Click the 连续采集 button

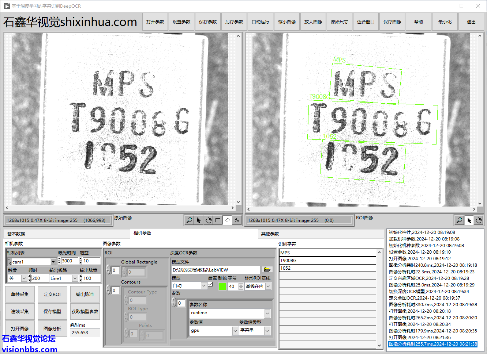point(20,312)
